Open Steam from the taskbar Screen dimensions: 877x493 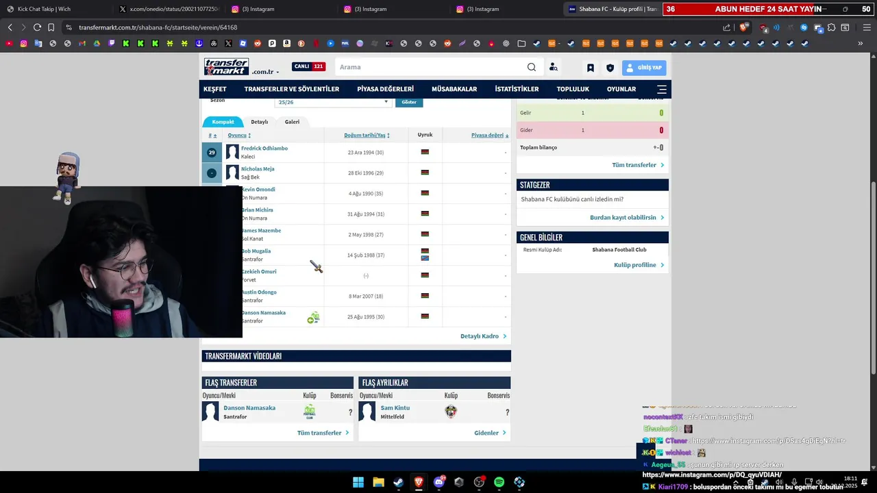[x=398, y=482]
